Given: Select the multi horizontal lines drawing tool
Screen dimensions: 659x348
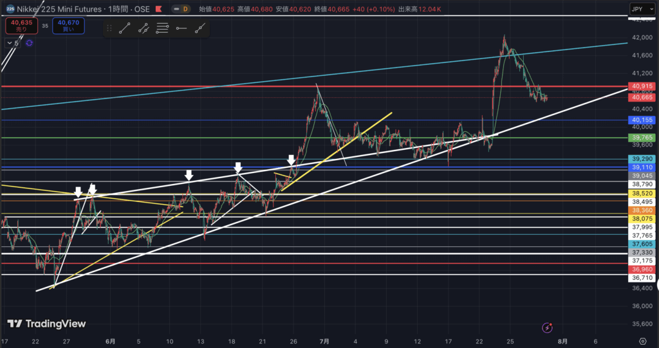Looking at the screenshot, I should click(x=162, y=28).
